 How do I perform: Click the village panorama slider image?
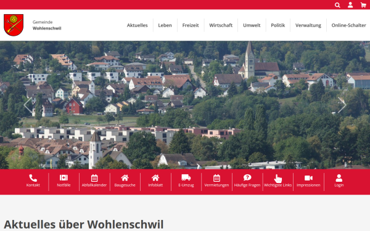tap(185, 105)
